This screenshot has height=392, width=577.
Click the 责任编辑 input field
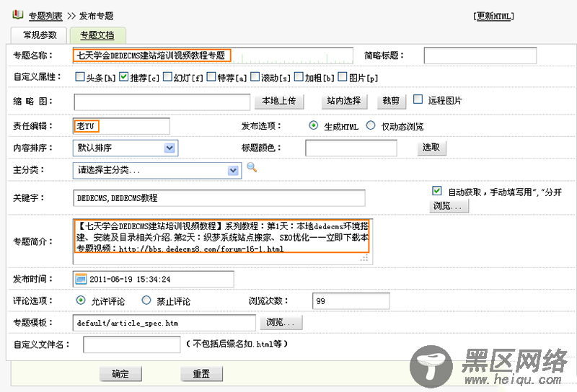pyautogui.click(x=121, y=126)
